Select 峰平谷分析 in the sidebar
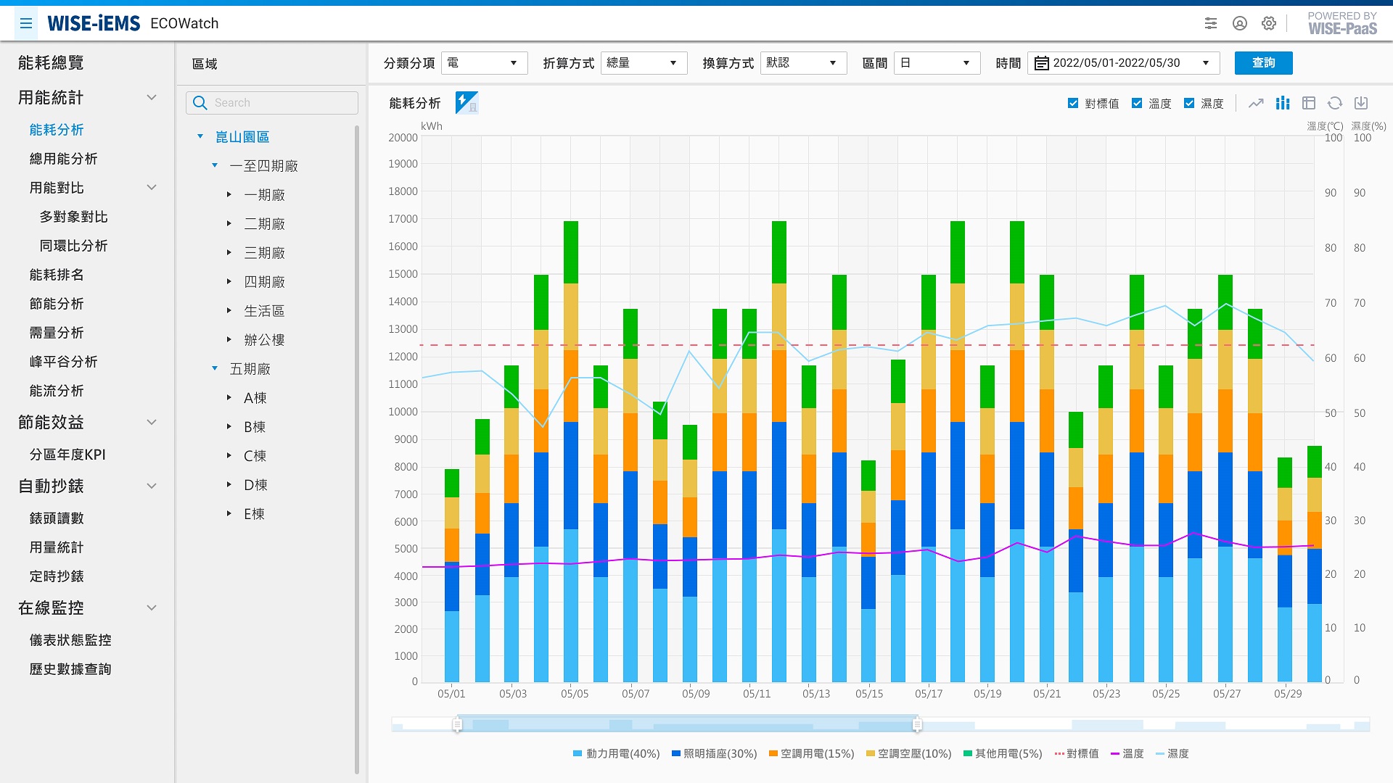The height and width of the screenshot is (783, 1393). pyautogui.click(x=63, y=362)
